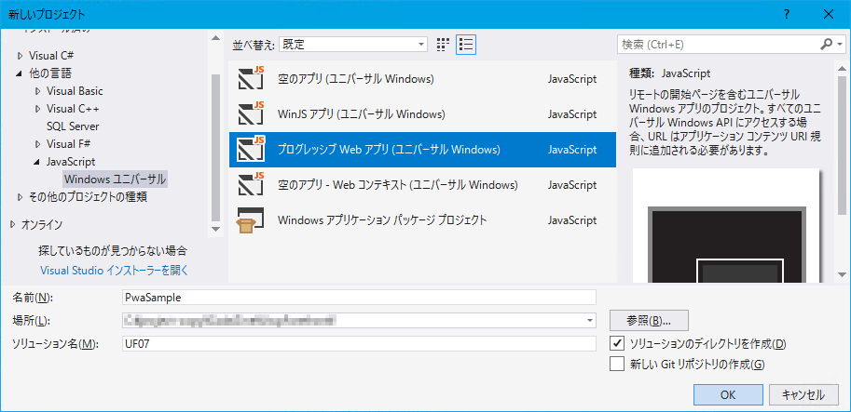
Task: Expand the Visual Basic tree node
Action: click(x=38, y=91)
